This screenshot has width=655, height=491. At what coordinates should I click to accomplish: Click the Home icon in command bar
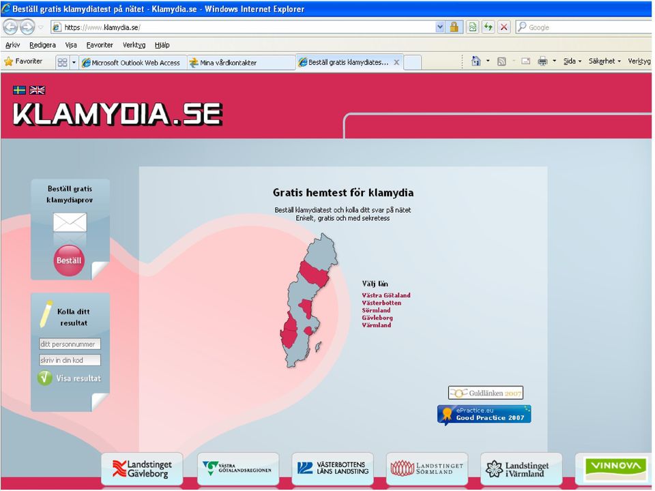point(476,61)
